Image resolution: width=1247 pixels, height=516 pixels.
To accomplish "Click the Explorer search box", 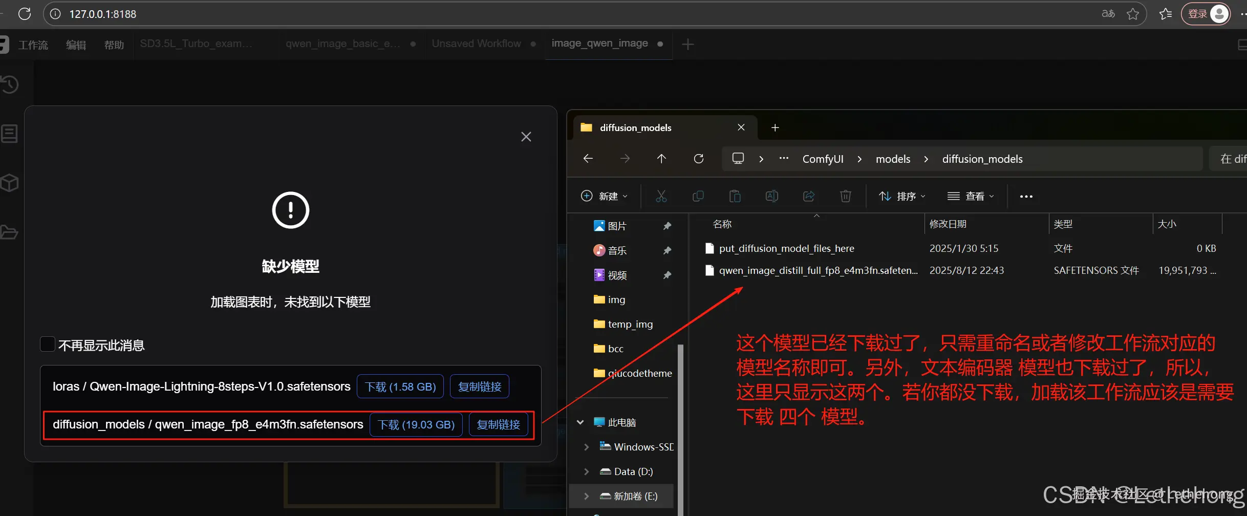I will (x=1228, y=159).
